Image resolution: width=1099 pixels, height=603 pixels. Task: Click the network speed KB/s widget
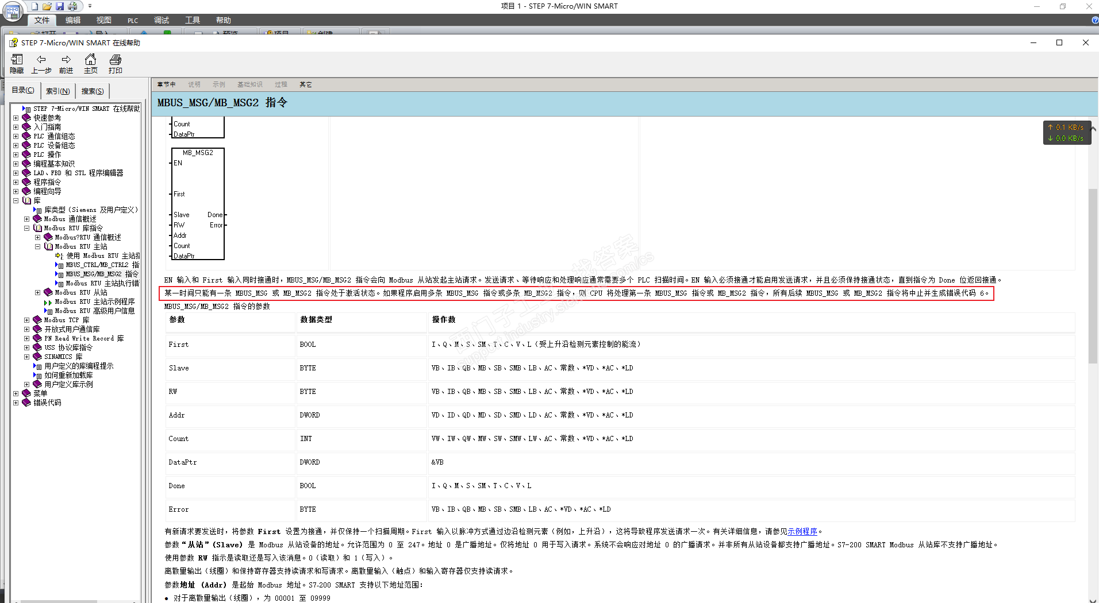click(x=1067, y=133)
